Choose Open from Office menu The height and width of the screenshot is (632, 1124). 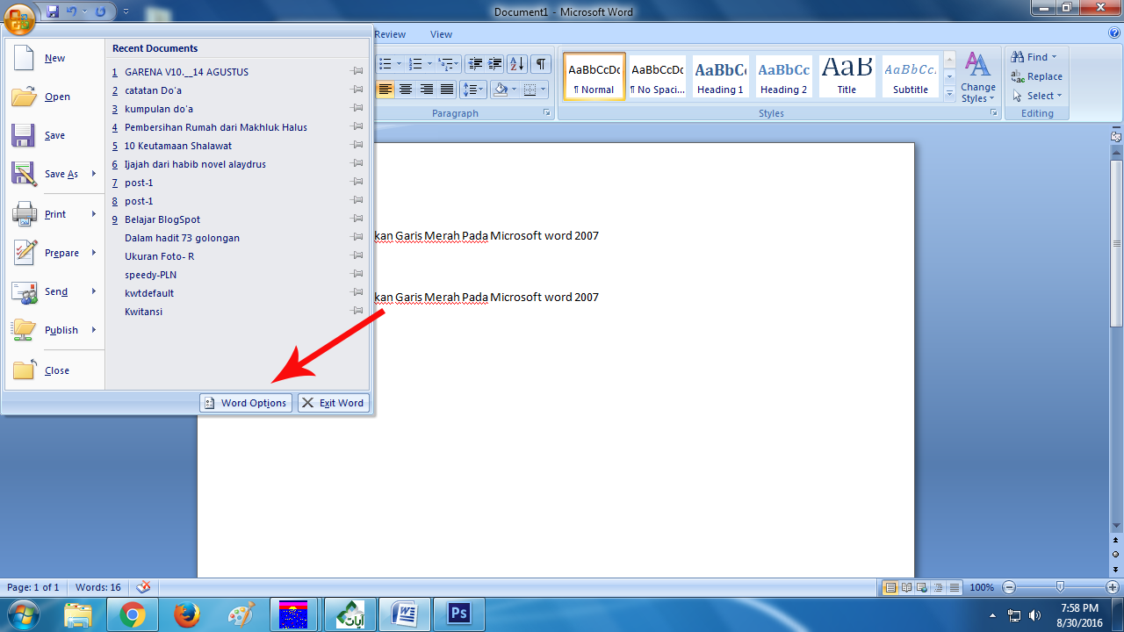tap(54, 97)
